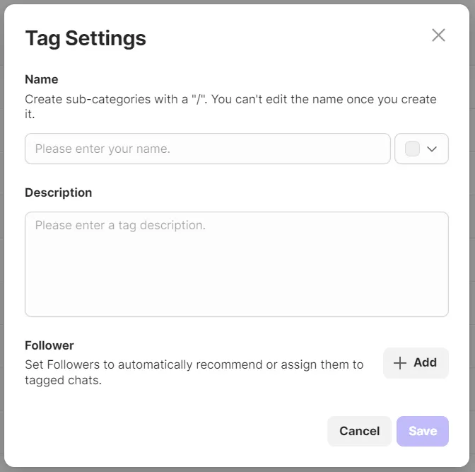Image resolution: width=475 pixels, height=472 pixels.
Task: Open the tag color picker chevron
Action: [x=433, y=149]
